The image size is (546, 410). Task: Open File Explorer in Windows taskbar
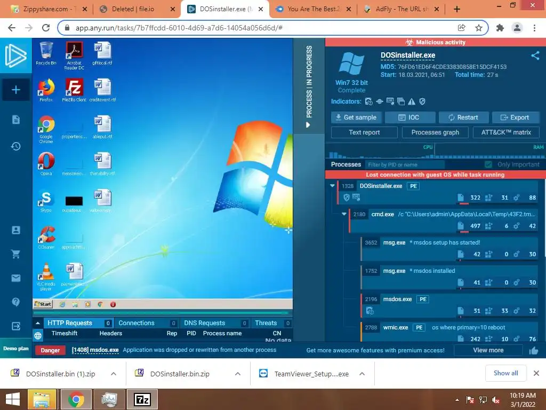[42, 399]
